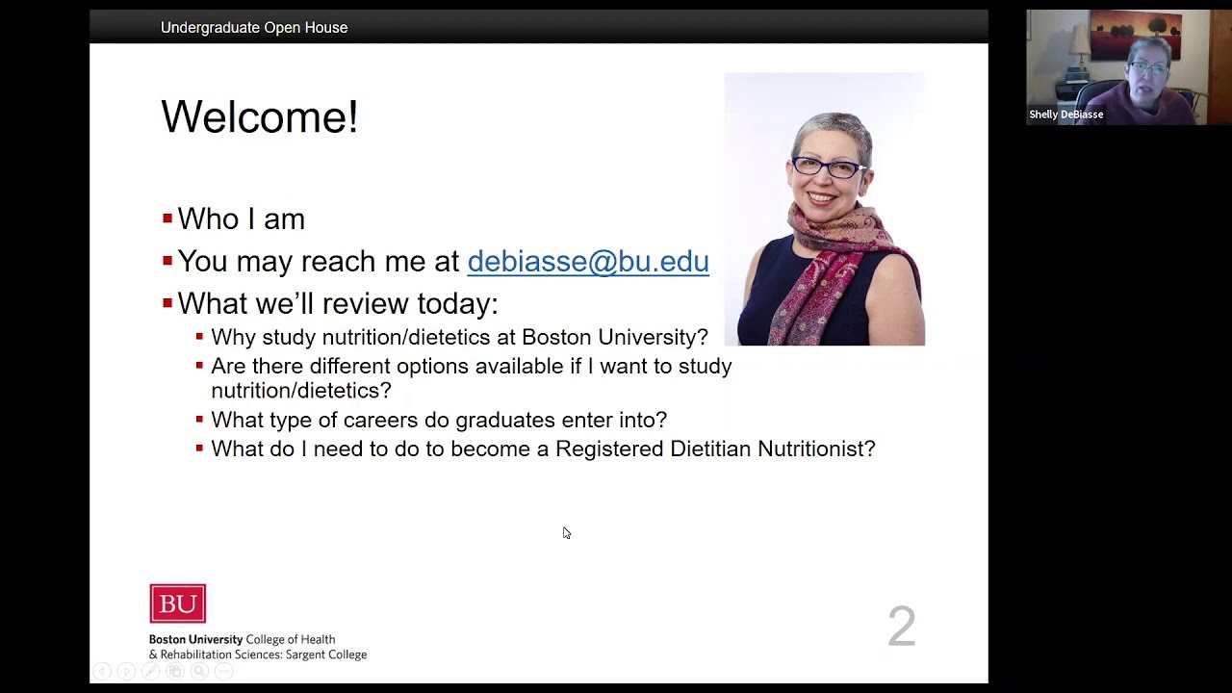The height and width of the screenshot is (693, 1232).
Task: Open the pen and laser pointer tools
Action: pos(150,672)
